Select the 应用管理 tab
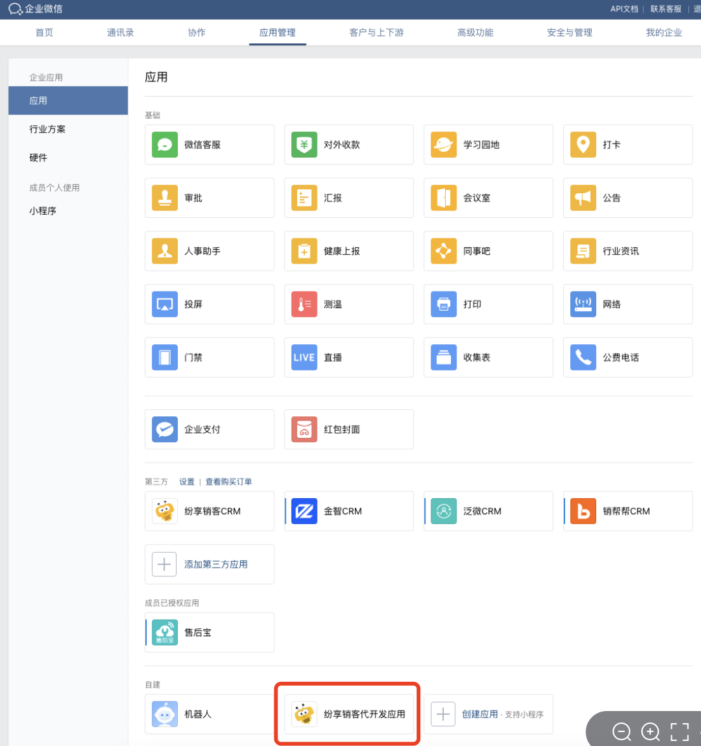Image resolution: width=701 pixels, height=746 pixels. tap(277, 33)
